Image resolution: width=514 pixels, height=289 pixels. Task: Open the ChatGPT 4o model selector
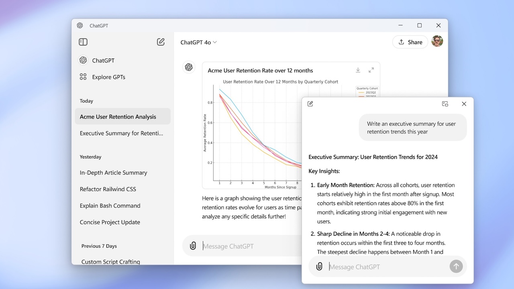click(199, 42)
